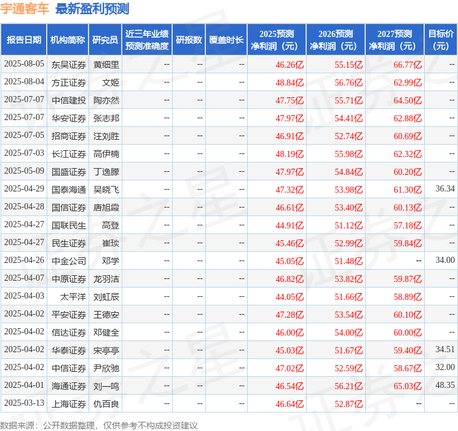Select target price 36.34 for 国泰海通
This screenshot has height=431, width=458.
click(445, 189)
